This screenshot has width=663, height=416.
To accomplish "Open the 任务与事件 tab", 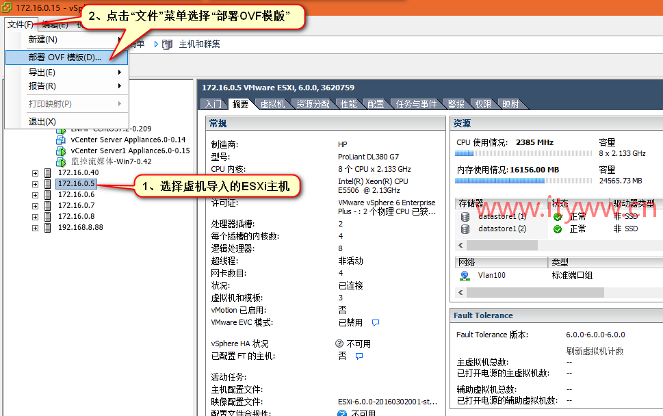I will [416, 104].
